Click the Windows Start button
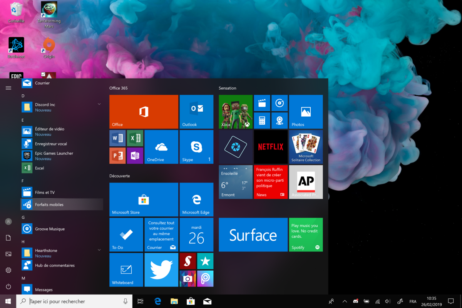The width and height of the screenshot is (462, 308). [x=8, y=301]
